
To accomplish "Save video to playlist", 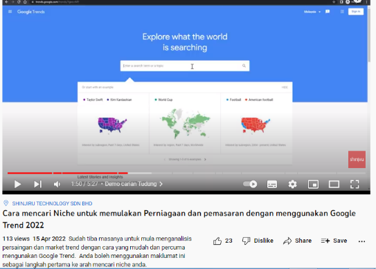I will [334, 241].
